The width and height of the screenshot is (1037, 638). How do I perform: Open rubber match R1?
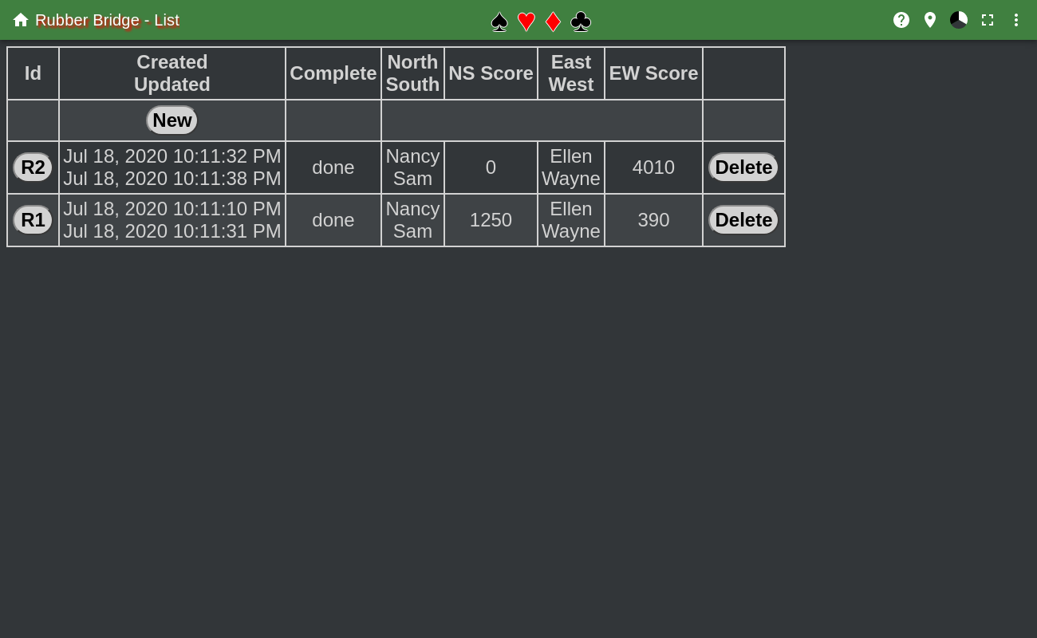click(x=33, y=220)
